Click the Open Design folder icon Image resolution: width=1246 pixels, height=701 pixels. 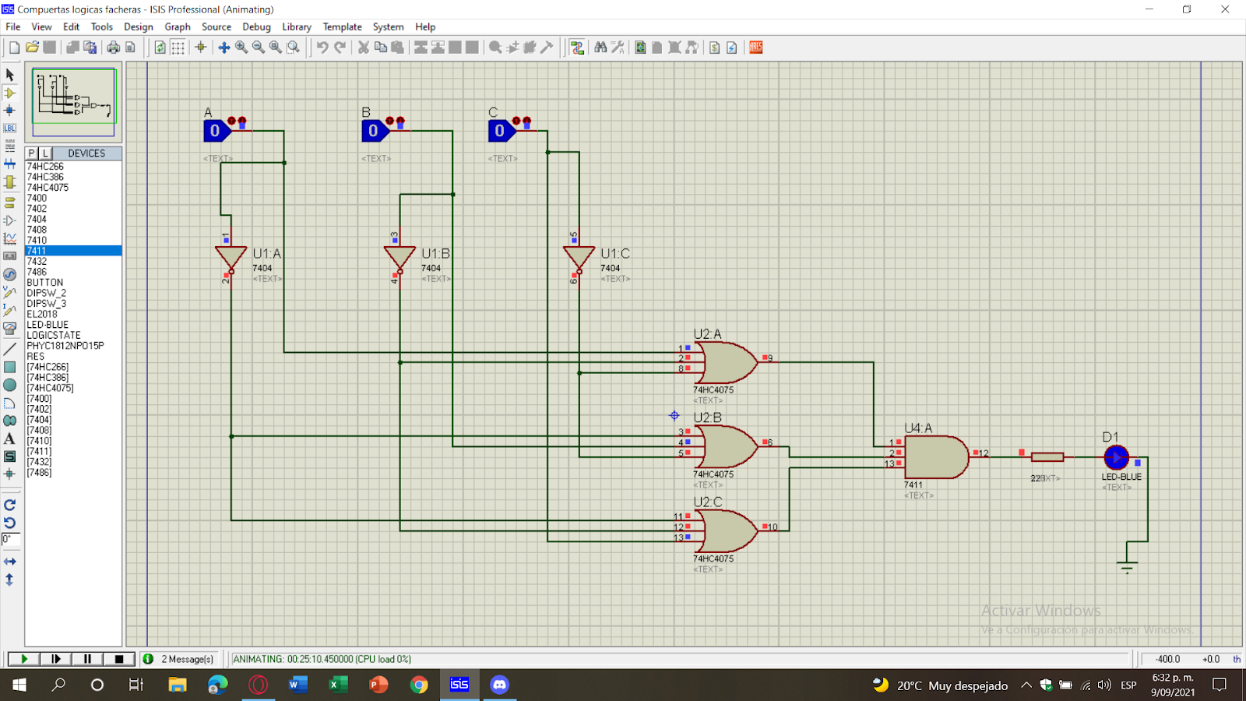(32, 48)
